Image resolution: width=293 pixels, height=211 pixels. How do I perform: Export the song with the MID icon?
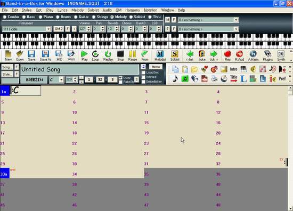59,55
